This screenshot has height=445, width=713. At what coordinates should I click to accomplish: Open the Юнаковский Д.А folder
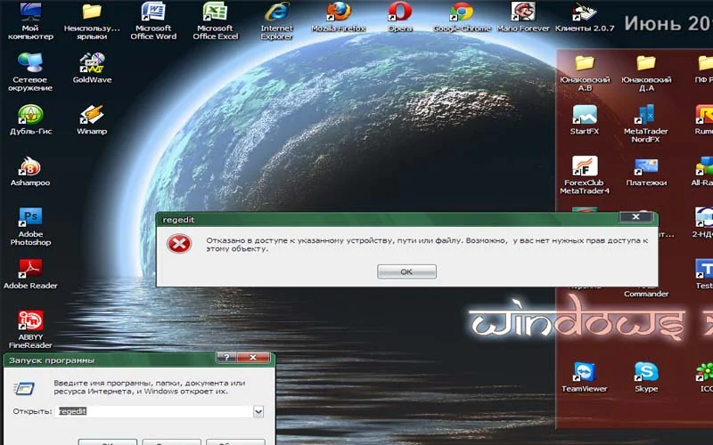coord(646,72)
